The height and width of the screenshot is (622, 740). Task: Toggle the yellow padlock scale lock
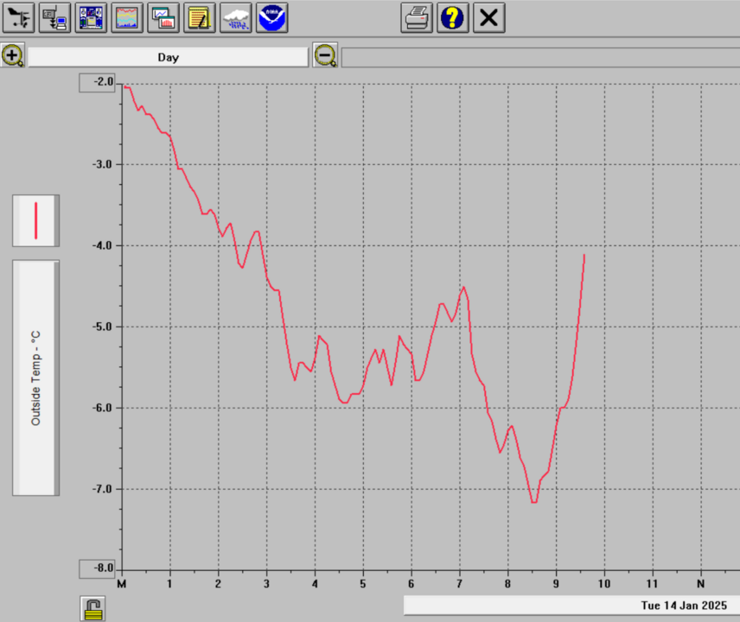(93, 609)
